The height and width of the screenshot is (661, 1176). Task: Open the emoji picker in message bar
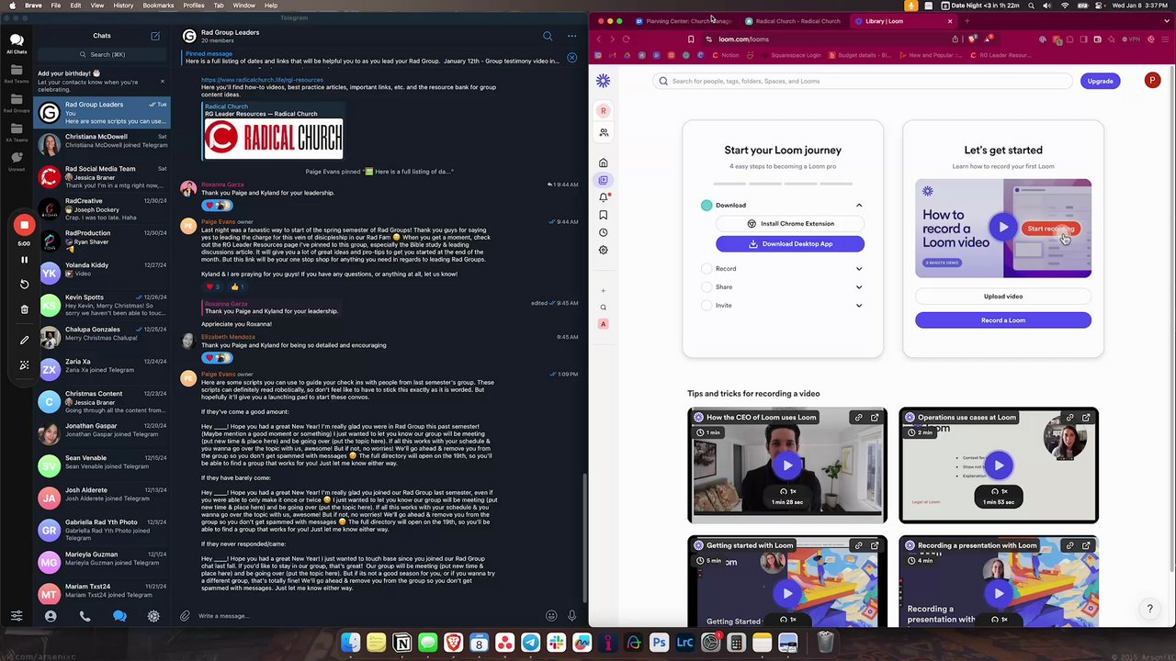551,616
